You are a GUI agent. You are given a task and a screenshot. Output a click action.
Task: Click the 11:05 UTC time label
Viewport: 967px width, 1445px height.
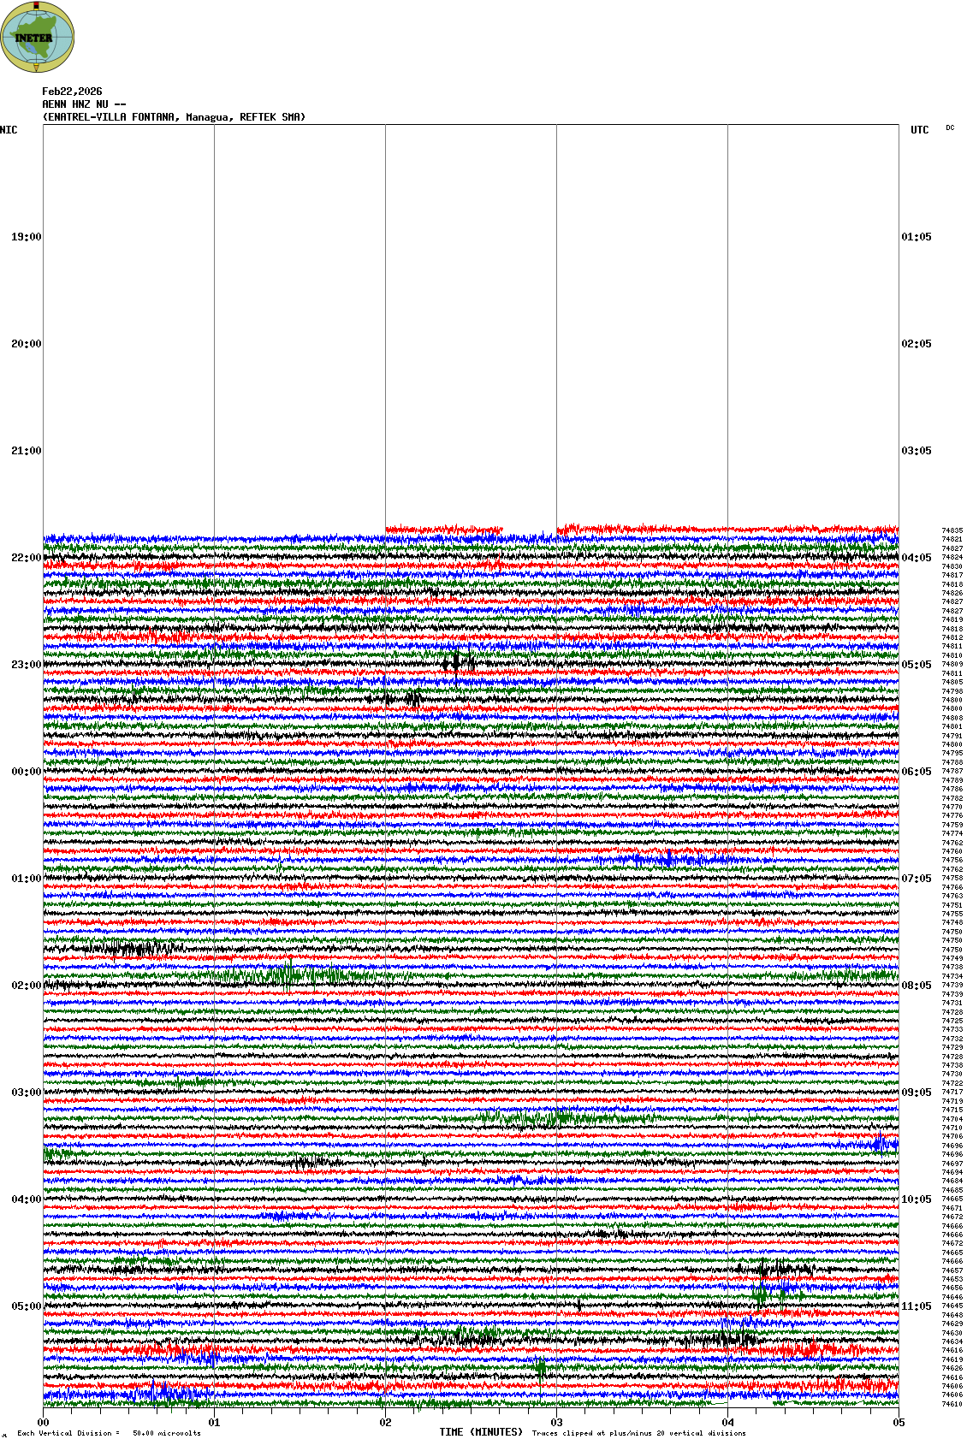[917, 1306]
